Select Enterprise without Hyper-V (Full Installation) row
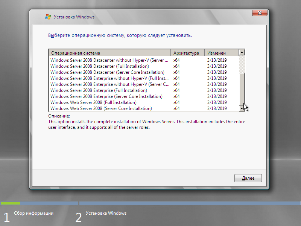The height and width of the screenshot is (226, 301). click(x=144, y=78)
